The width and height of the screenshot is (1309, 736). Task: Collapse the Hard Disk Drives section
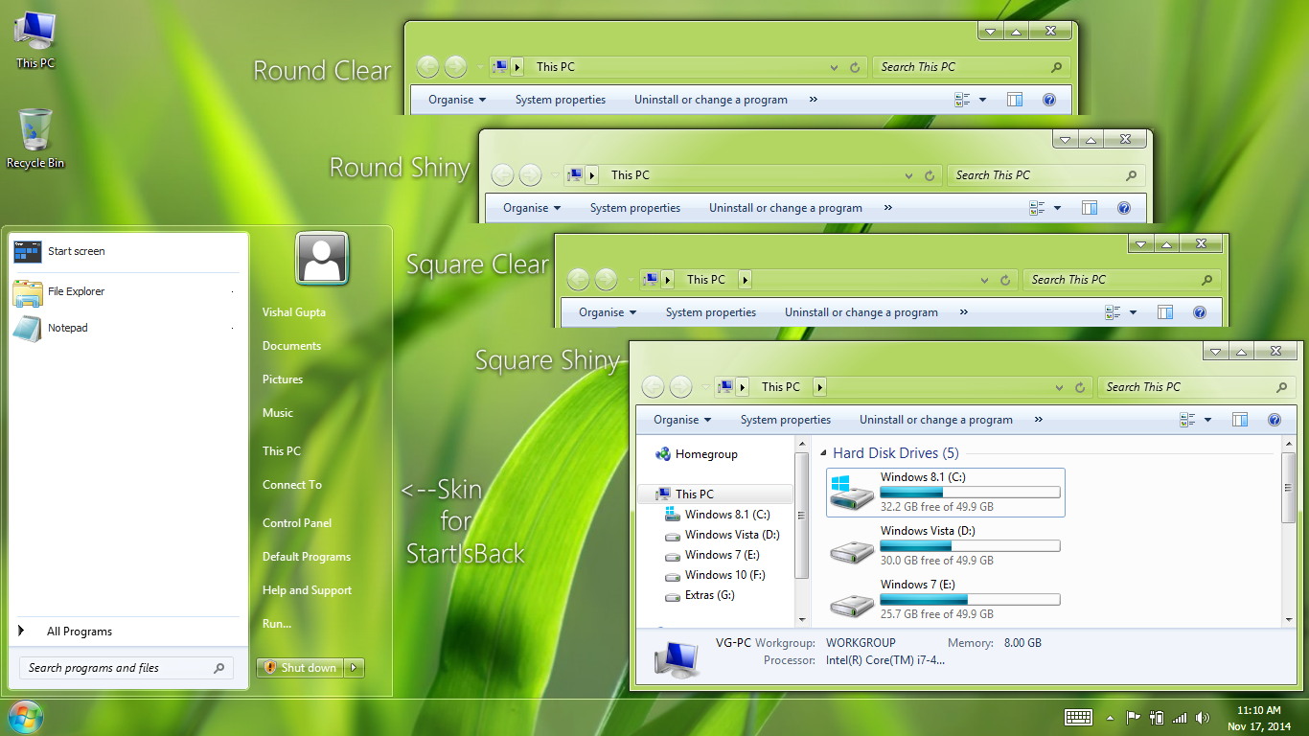click(x=825, y=452)
